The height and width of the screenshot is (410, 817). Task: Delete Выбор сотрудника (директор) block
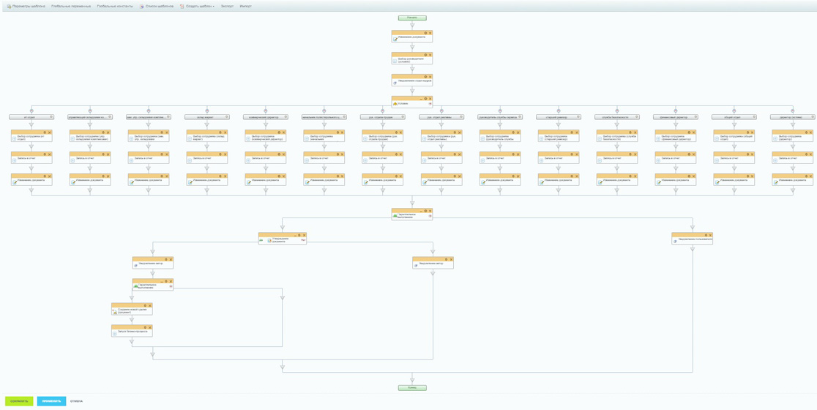809,133
